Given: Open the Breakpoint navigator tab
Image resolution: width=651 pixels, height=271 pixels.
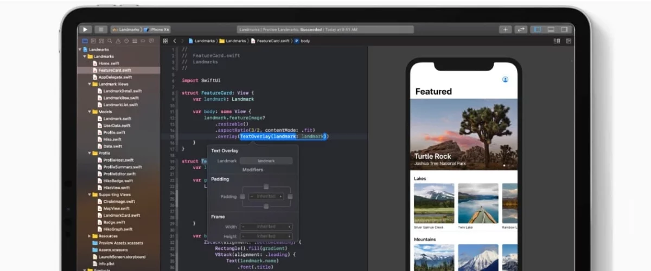Looking at the screenshot, I should pyautogui.click(x=142, y=41).
